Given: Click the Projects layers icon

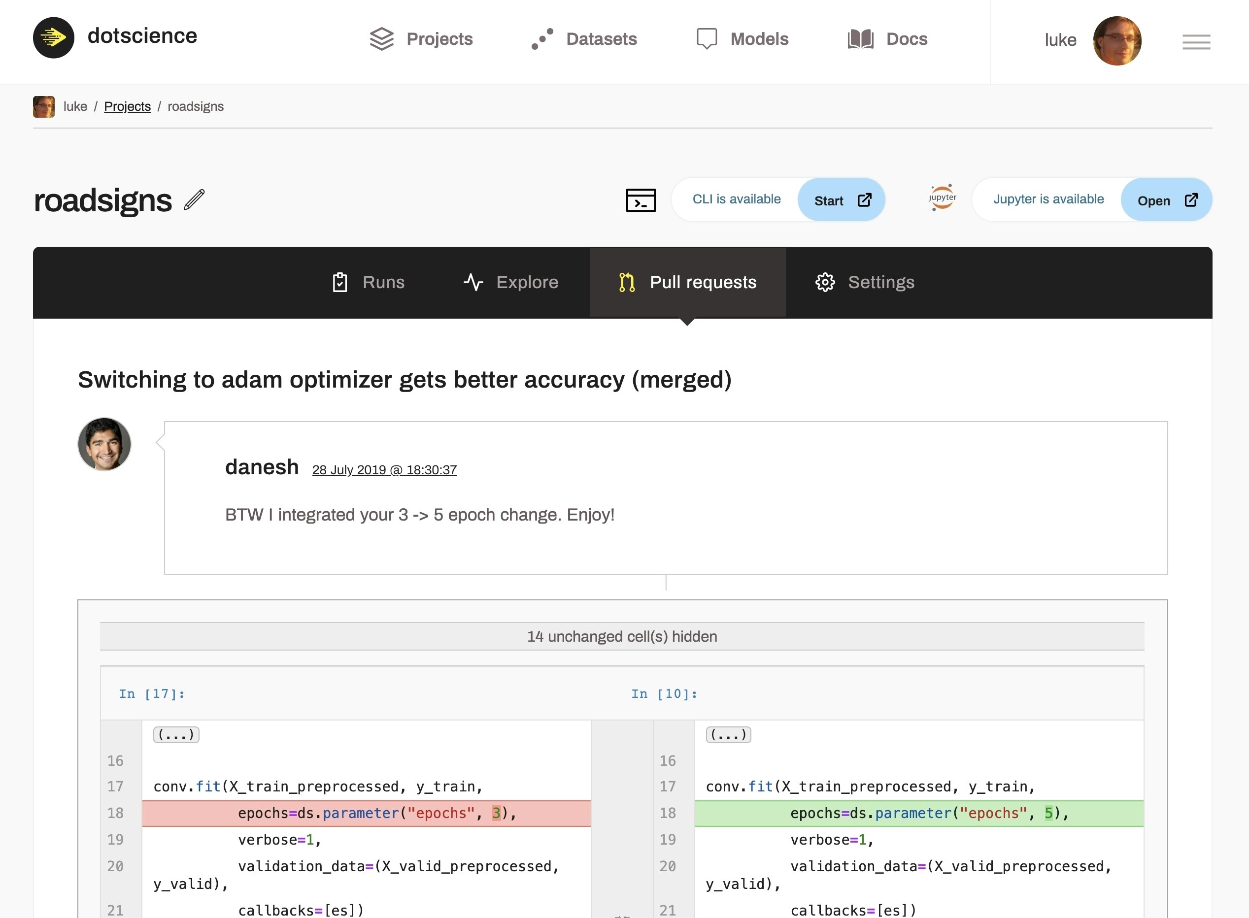Looking at the screenshot, I should tap(382, 39).
